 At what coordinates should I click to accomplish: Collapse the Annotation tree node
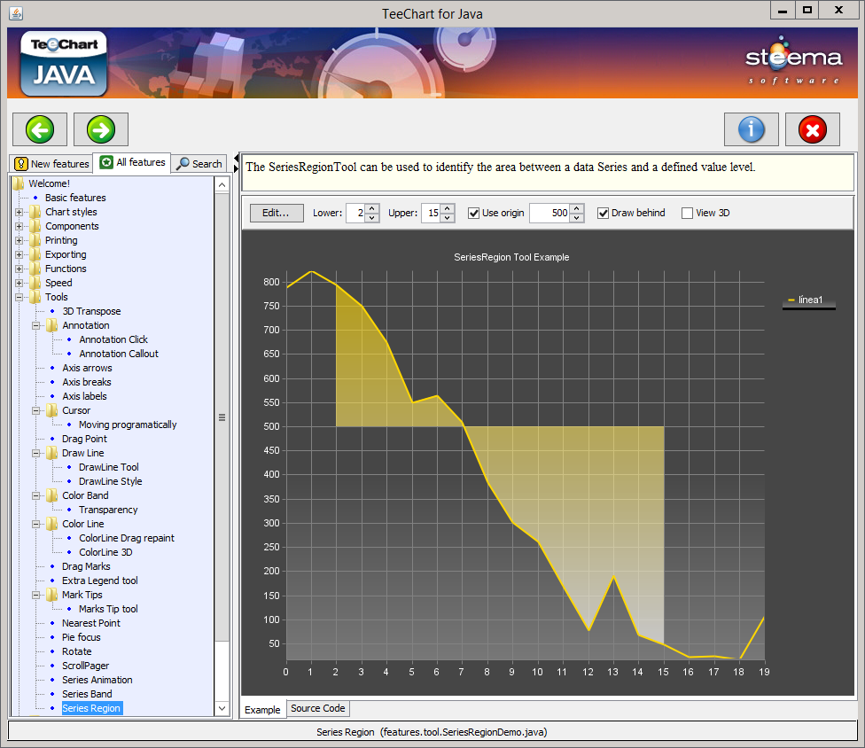coord(35,325)
